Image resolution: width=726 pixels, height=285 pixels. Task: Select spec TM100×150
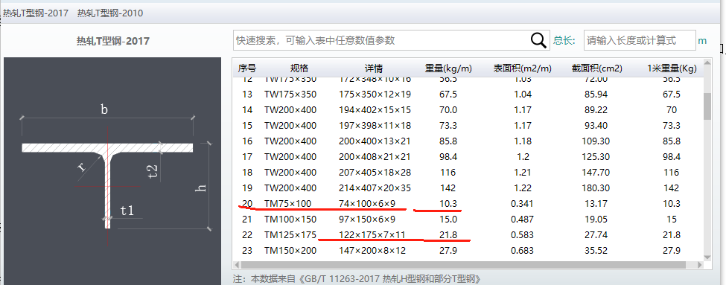(x=290, y=220)
